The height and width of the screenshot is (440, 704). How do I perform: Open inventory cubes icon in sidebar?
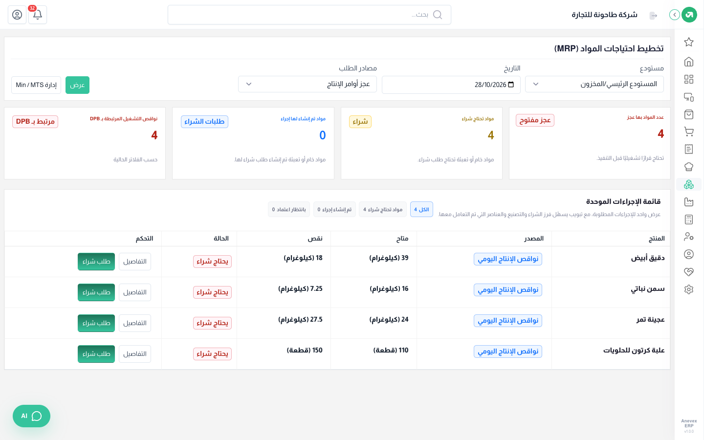point(689,184)
